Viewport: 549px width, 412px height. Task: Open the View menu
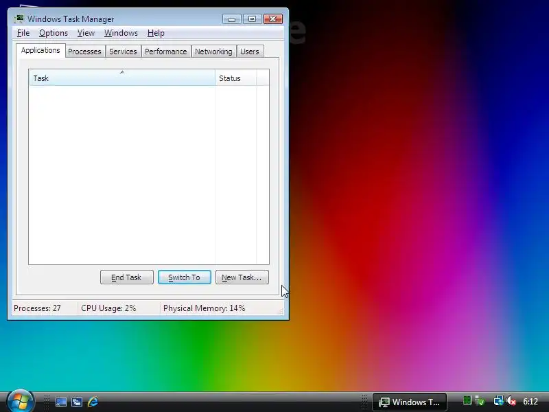tap(86, 33)
